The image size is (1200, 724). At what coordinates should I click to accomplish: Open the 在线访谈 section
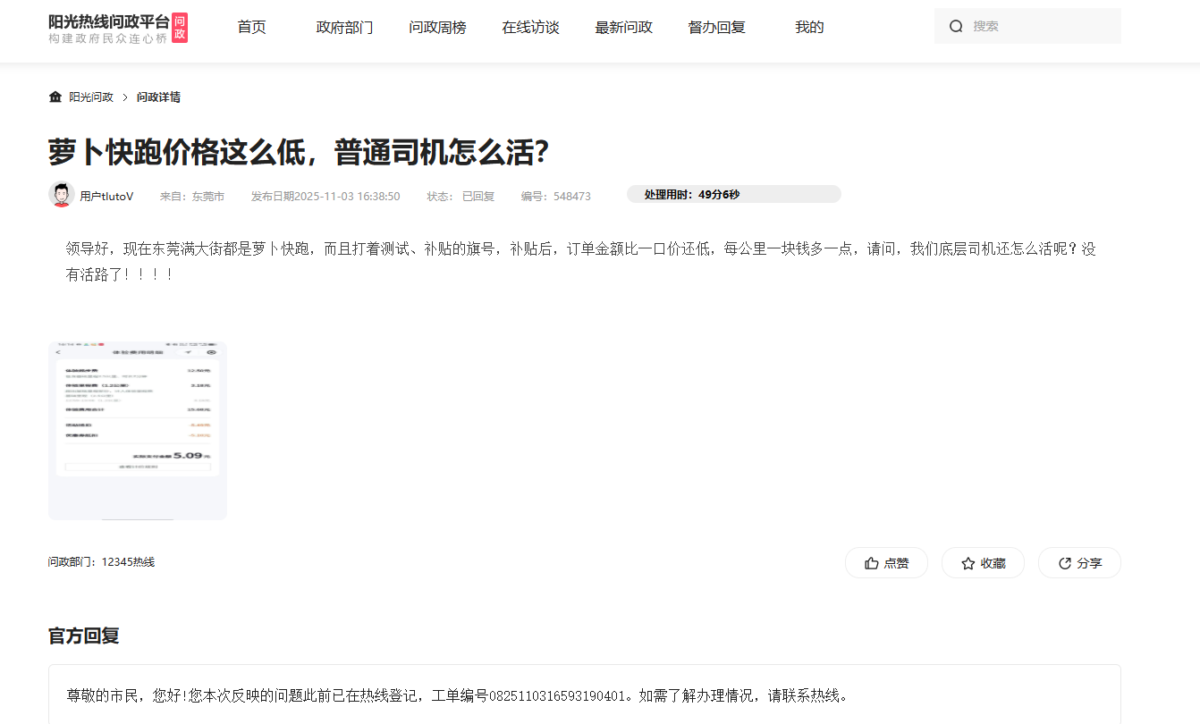[530, 28]
